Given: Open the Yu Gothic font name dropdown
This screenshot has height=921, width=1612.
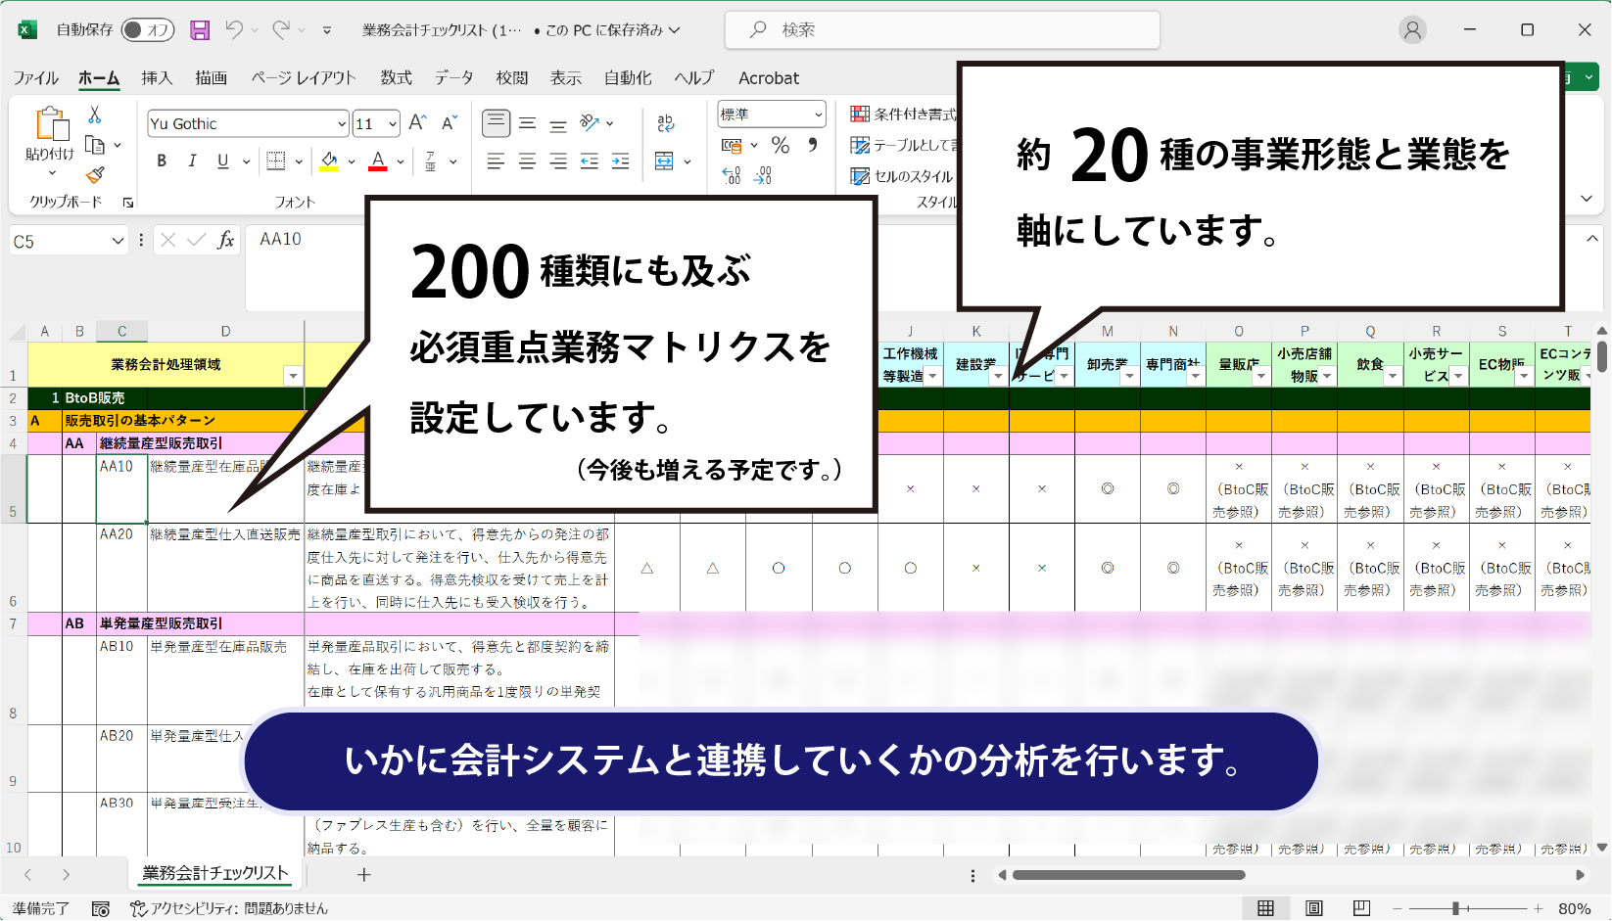Looking at the screenshot, I should point(342,124).
